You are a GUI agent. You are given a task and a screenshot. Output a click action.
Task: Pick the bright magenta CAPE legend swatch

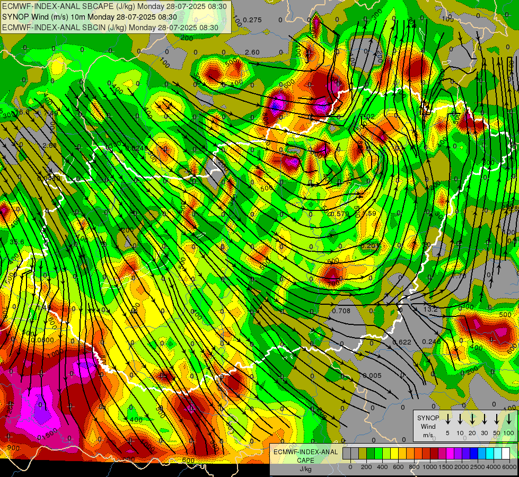[x=451, y=454]
